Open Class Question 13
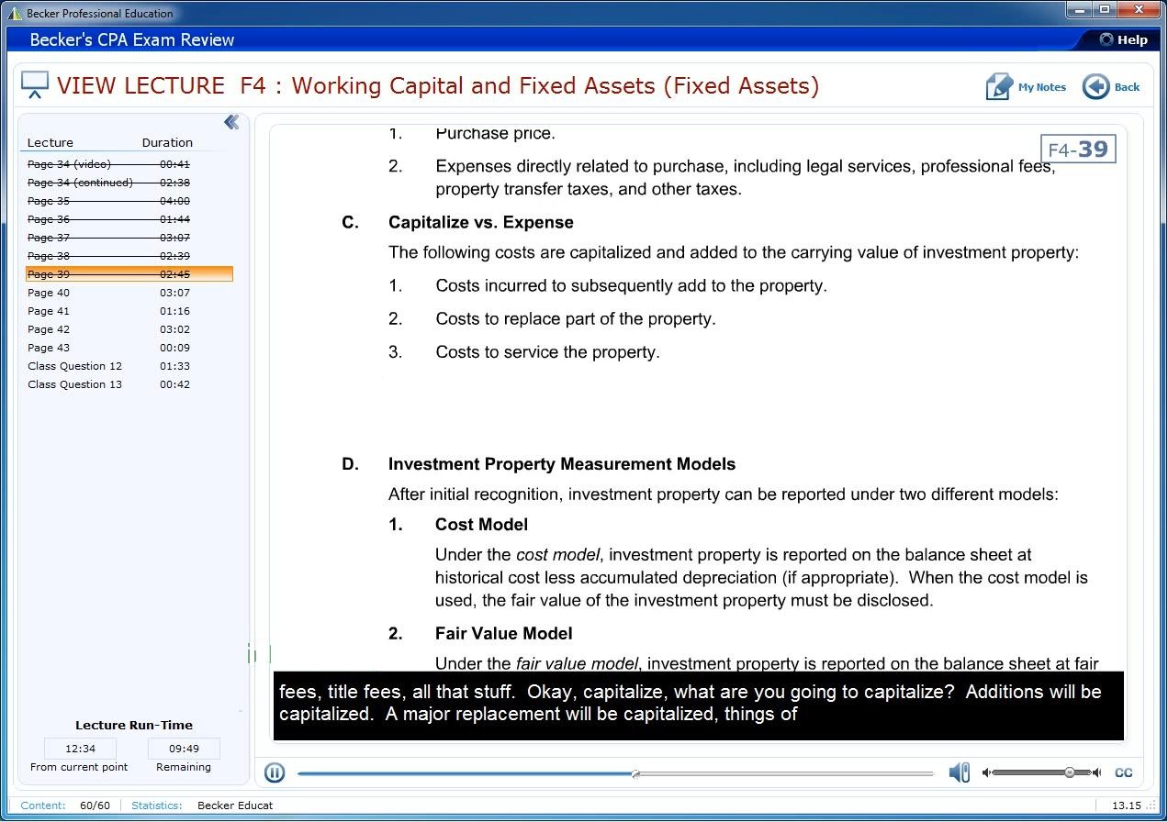Viewport: 1168px width, 822px height. [x=74, y=384]
